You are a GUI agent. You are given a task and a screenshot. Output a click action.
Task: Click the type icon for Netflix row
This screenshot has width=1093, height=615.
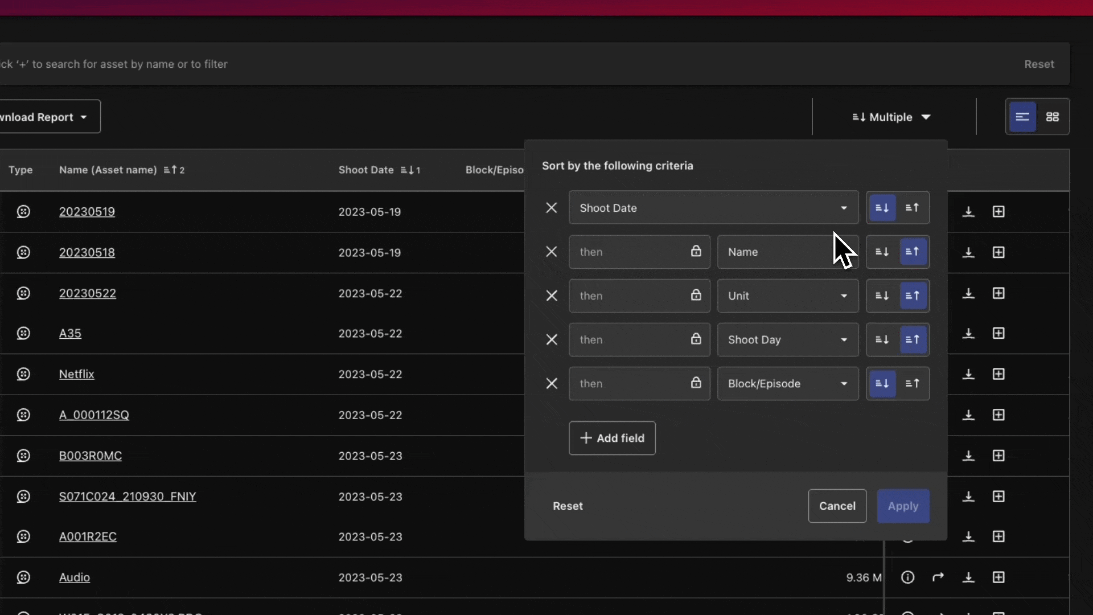click(23, 374)
